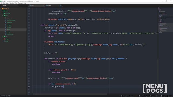The height and width of the screenshot is (97, 173).
Task: Open bot.py from the project tree
Action: [7, 41]
